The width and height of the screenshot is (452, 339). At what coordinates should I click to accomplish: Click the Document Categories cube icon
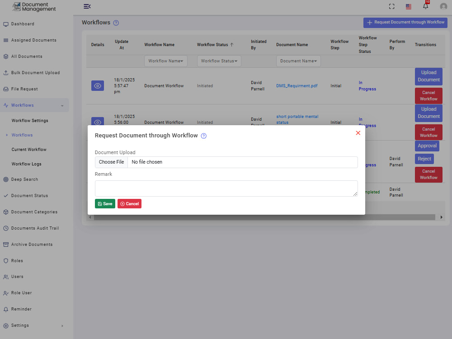6,212
